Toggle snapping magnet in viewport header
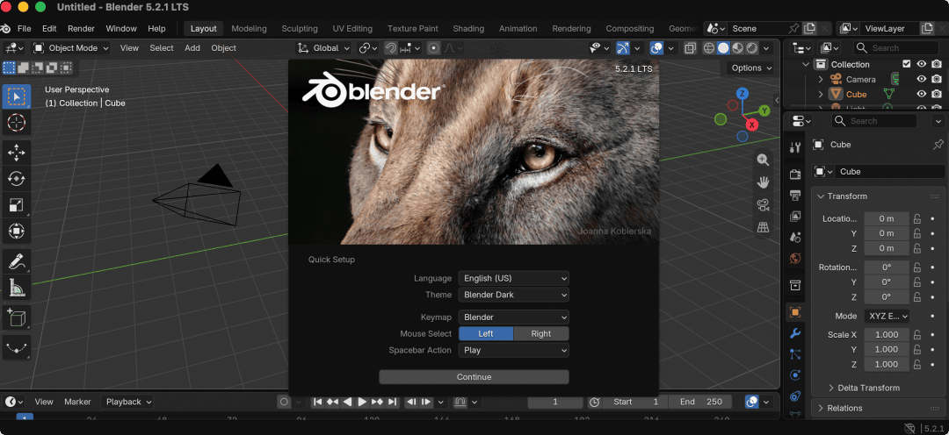Viewport: 949px width, 435px height. point(391,47)
